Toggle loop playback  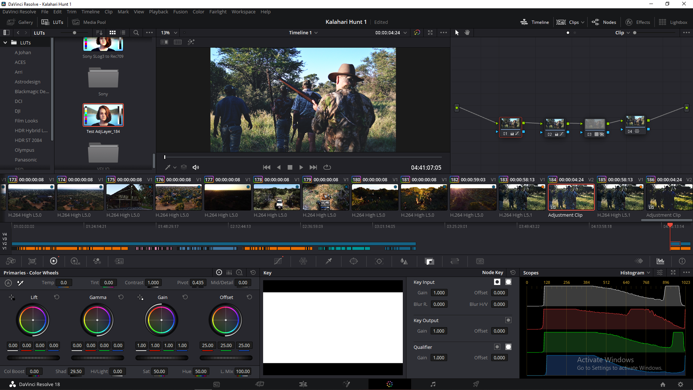click(x=327, y=167)
